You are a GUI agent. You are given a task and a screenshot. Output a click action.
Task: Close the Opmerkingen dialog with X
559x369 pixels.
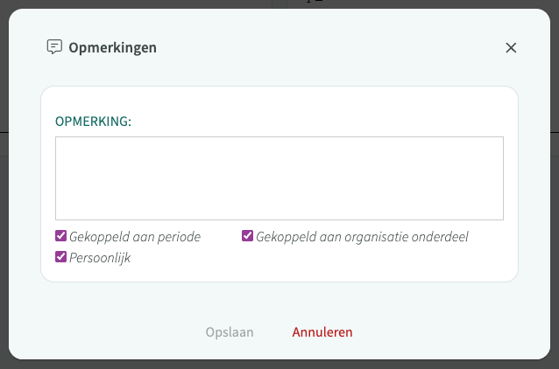(x=511, y=48)
